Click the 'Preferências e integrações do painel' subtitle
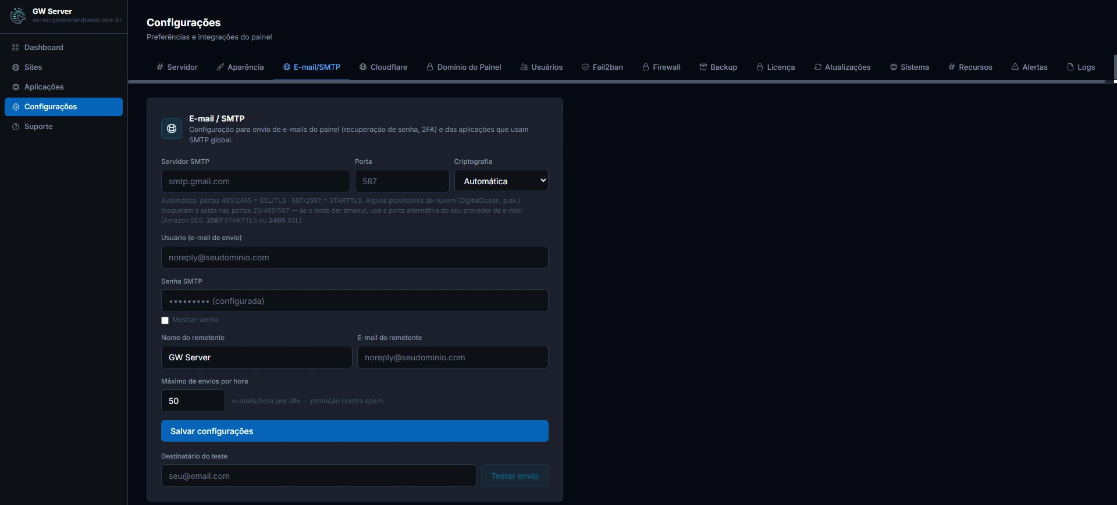This screenshot has width=1117, height=505. [209, 37]
